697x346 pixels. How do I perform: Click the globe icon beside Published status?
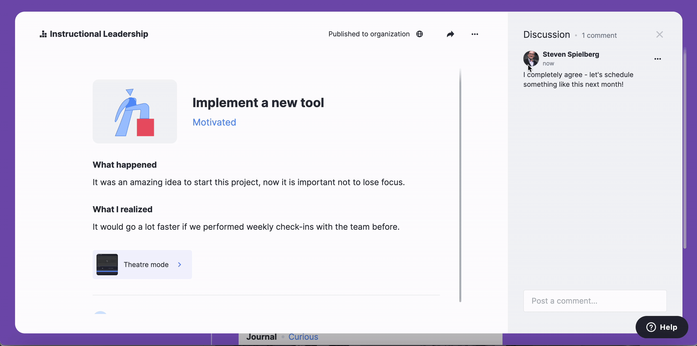tap(420, 34)
